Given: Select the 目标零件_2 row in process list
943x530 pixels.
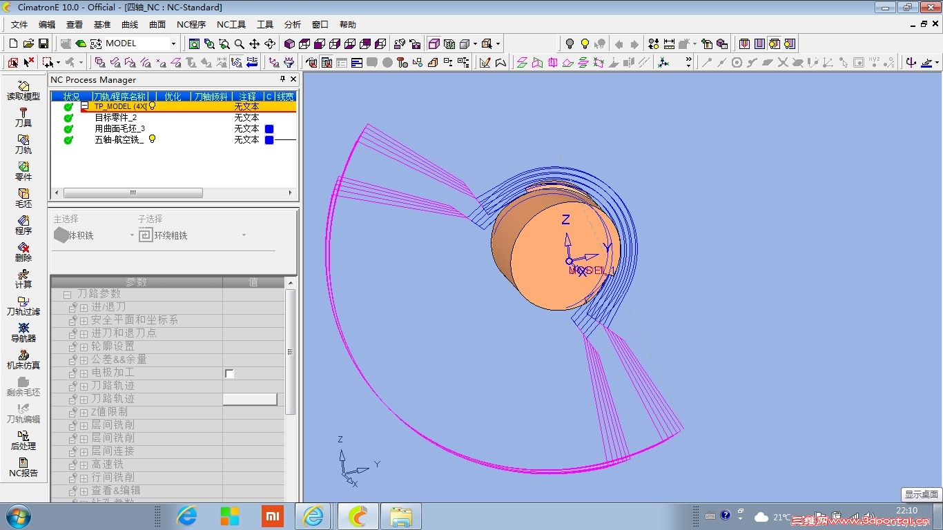Looking at the screenshot, I should 115,118.
